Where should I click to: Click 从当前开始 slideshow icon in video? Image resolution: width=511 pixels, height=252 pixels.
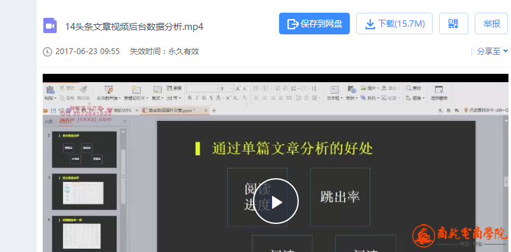tap(108, 90)
